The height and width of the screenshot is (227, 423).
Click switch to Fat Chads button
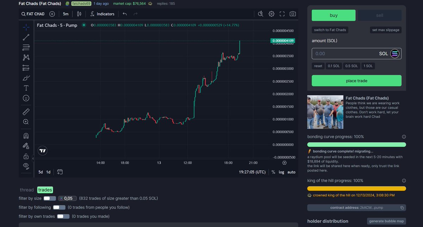click(x=330, y=30)
